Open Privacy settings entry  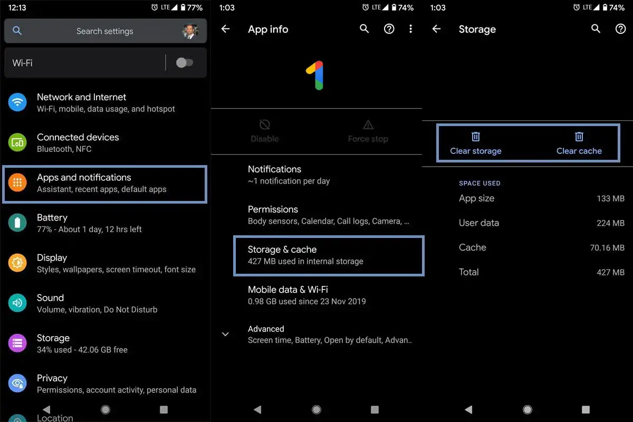105,383
